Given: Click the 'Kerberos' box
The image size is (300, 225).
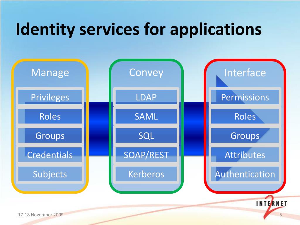Looking at the screenshot, I should coord(146,174).
